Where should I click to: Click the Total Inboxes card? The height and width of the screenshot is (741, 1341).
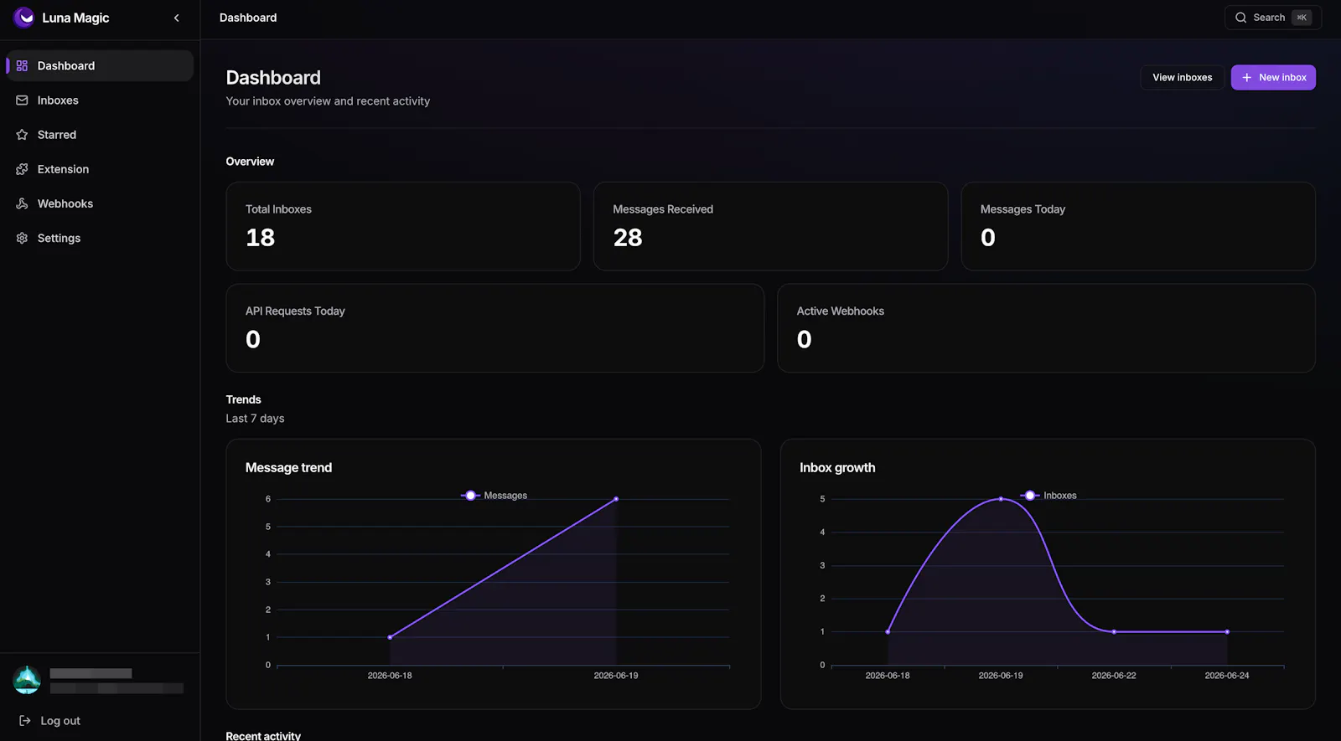tap(403, 226)
